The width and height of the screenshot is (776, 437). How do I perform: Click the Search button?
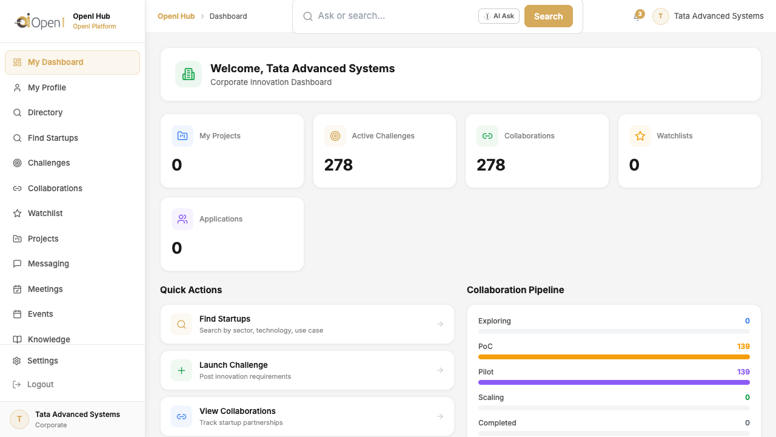click(x=549, y=16)
